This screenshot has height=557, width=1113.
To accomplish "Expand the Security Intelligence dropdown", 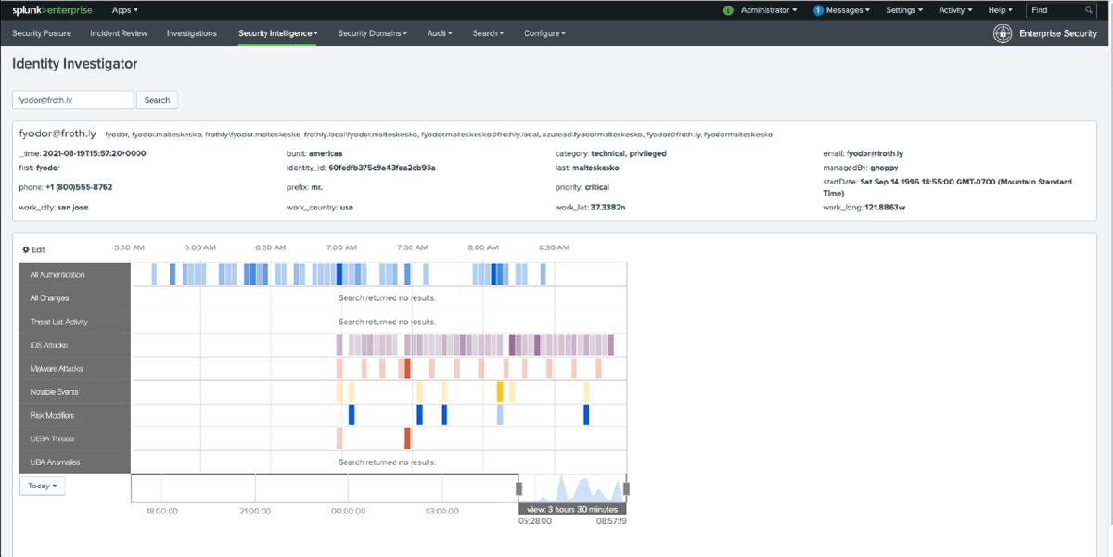I will pos(276,32).
